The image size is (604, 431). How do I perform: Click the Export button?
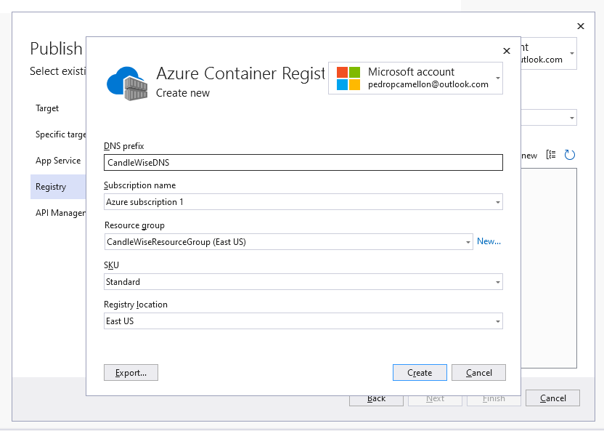(x=131, y=372)
